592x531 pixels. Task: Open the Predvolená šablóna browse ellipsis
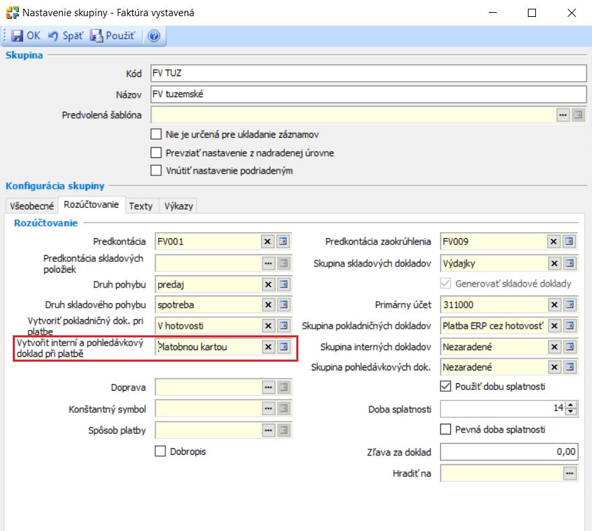click(562, 115)
